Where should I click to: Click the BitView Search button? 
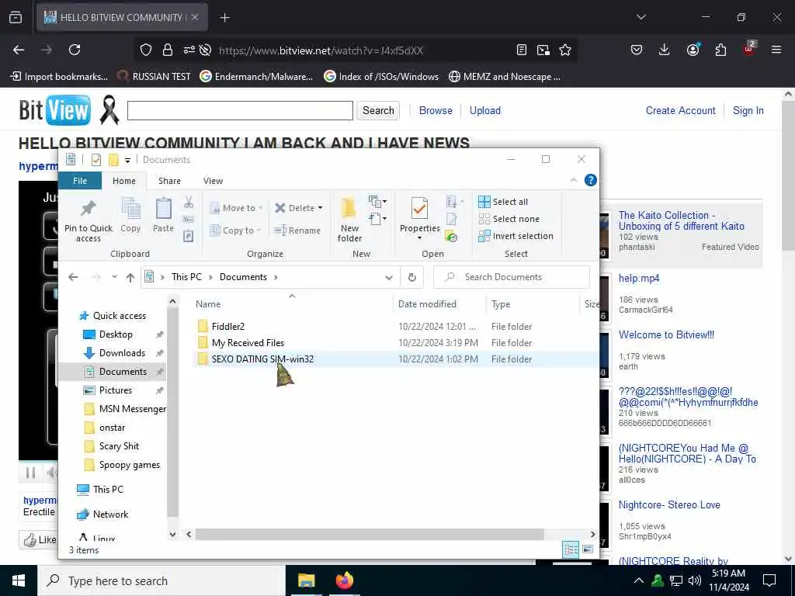click(378, 110)
